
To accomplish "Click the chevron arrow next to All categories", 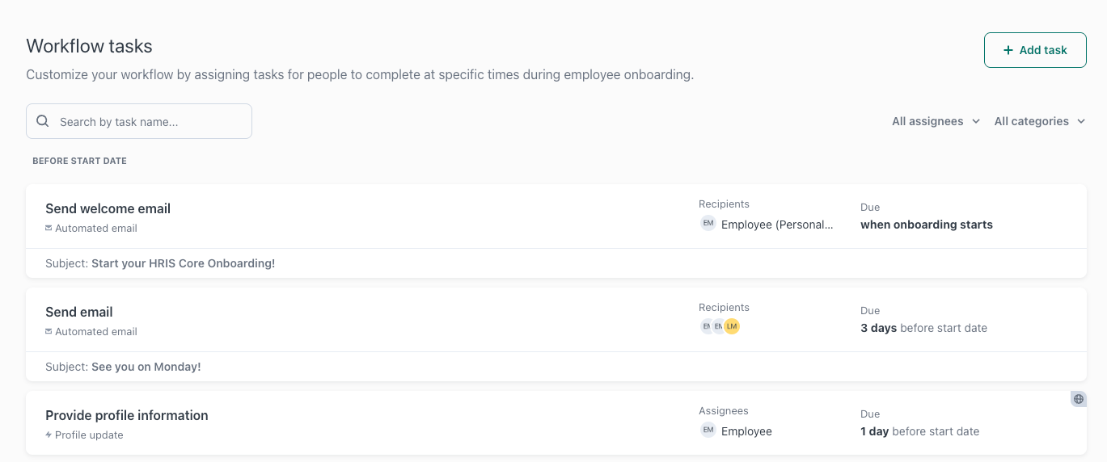I will point(1080,121).
